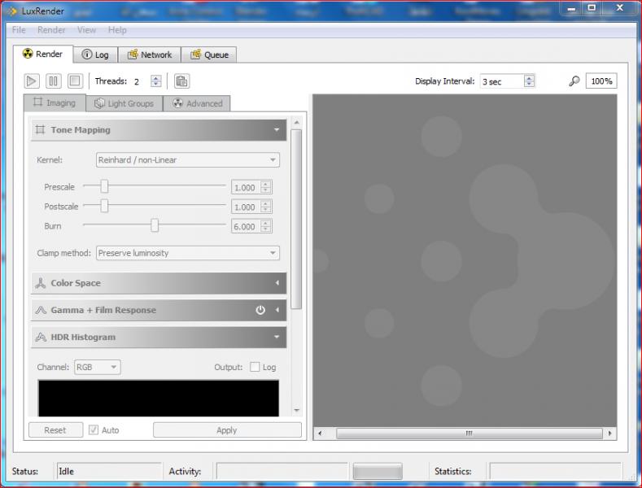Pause the render
Screen dimensions: 642x488
click(x=53, y=81)
